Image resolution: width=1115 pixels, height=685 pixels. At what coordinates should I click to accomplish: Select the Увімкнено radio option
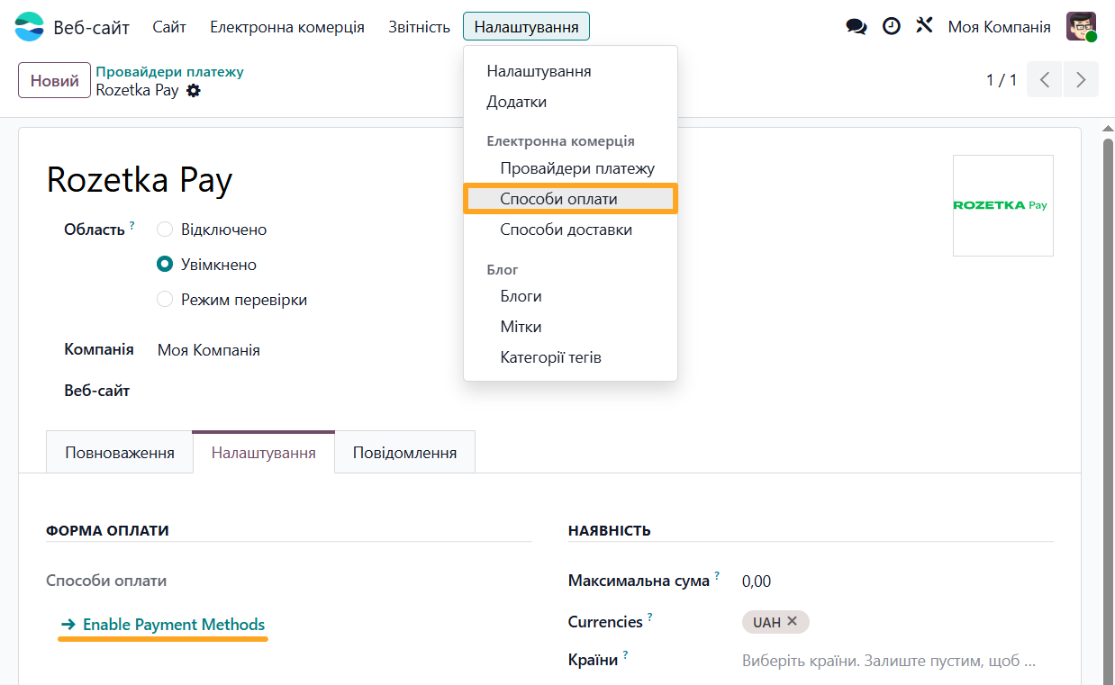(x=165, y=265)
